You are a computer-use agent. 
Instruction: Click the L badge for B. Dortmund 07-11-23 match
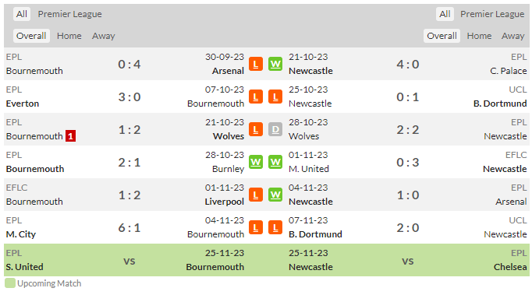(275, 227)
